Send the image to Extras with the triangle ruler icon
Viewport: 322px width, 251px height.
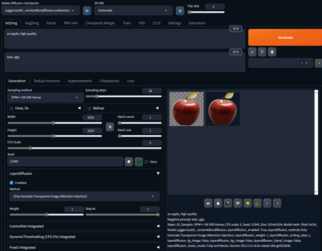[x=257, y=203]
